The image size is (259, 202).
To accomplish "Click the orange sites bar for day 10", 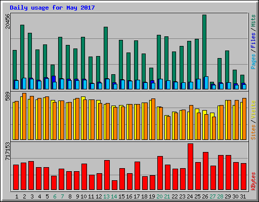I will [85, 120].
